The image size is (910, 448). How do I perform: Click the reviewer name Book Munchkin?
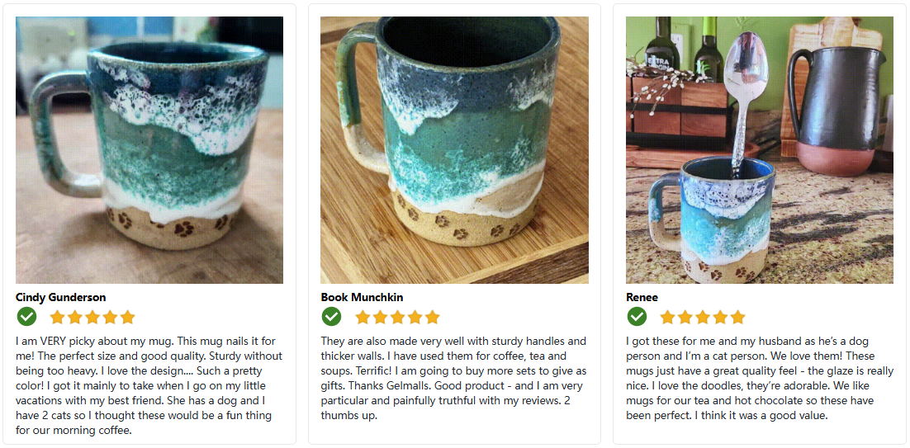362,297
